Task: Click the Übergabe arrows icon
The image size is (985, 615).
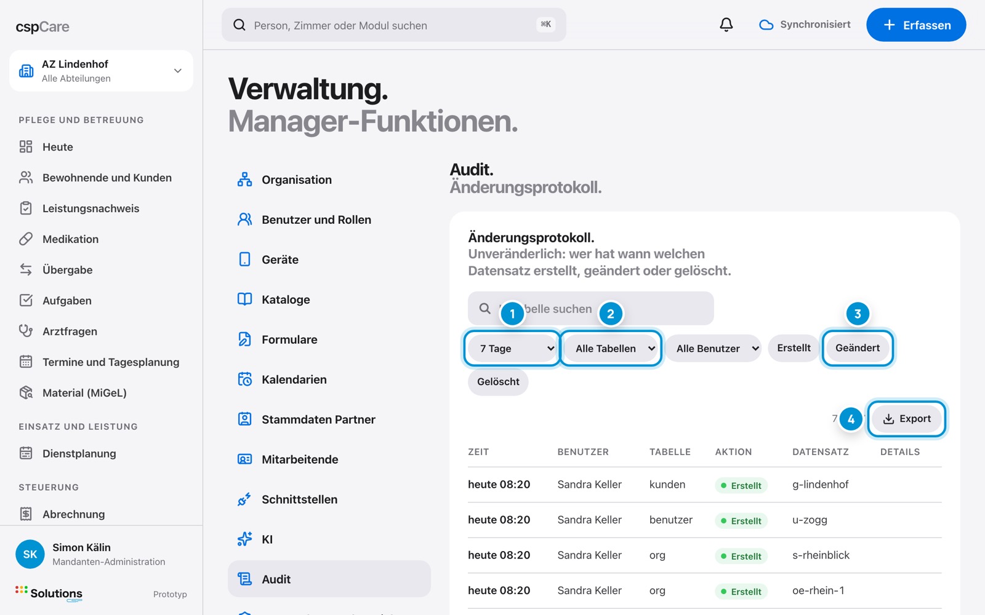Action: click(26, 269)
